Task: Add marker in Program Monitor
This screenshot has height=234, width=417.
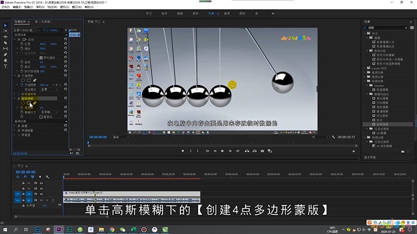Action: click(x=183, y=151)
